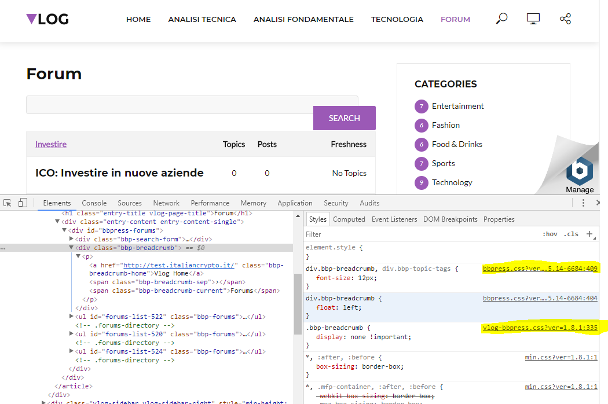
Task: Expand the forums-list-520 ul node
Action: tap(71, 333)
